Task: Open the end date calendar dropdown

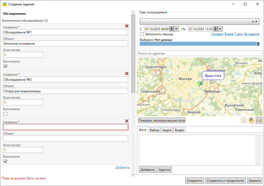Action: [x=220, y=29]
